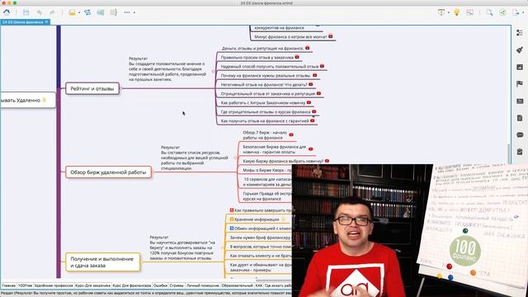Image resolution: width=528 pixels, height=297 pixels.
Task: Switch to the 'Курс Для фрилансера' sheet tab
Action: tap(132, 285)
